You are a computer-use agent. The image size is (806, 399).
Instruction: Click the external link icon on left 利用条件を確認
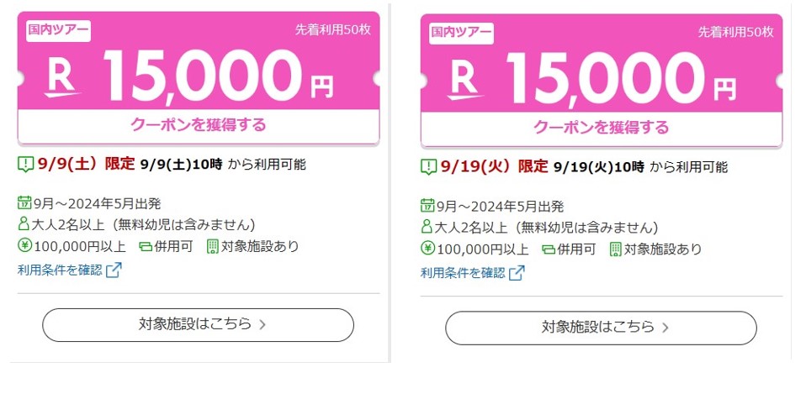click(x=114, y=270)
